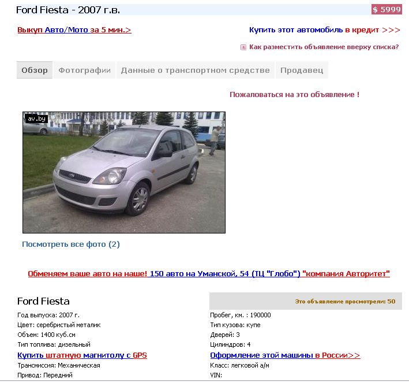Viewport: 409px width, 382px height.
Task: Click the $ 5999 price badge
Action: 387,10
